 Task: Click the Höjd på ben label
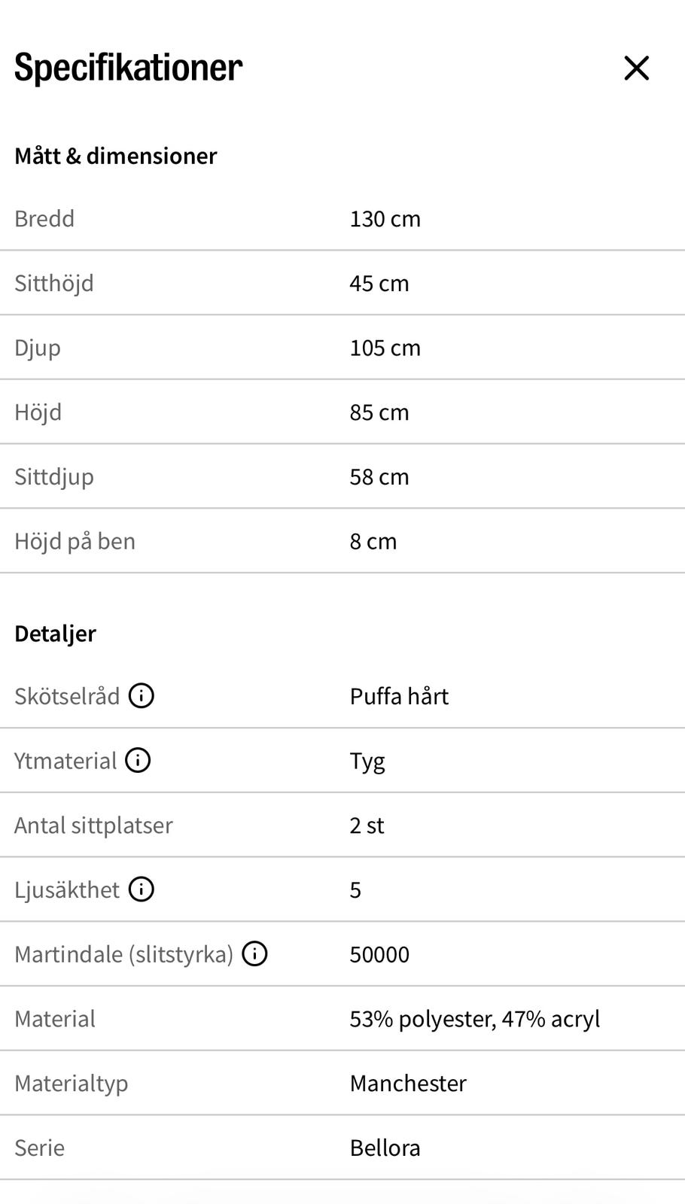tap(75, 542)
